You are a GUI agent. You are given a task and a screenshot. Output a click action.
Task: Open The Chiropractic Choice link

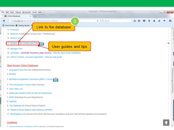20,85
